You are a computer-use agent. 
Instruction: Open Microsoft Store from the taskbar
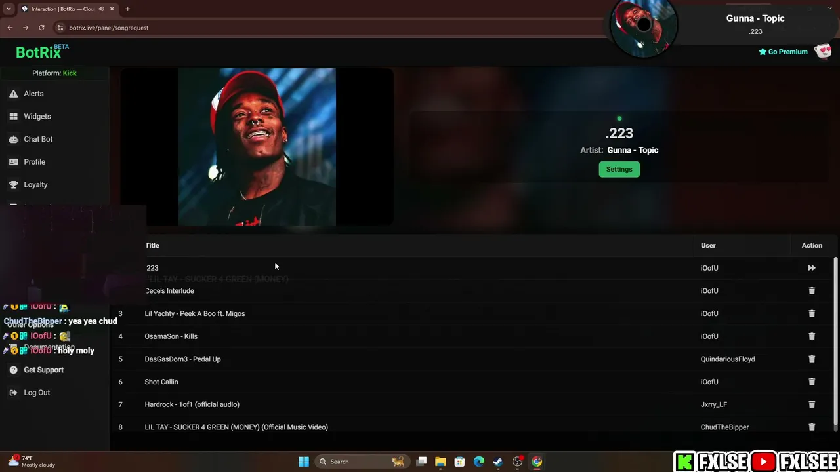coord(459,462)
